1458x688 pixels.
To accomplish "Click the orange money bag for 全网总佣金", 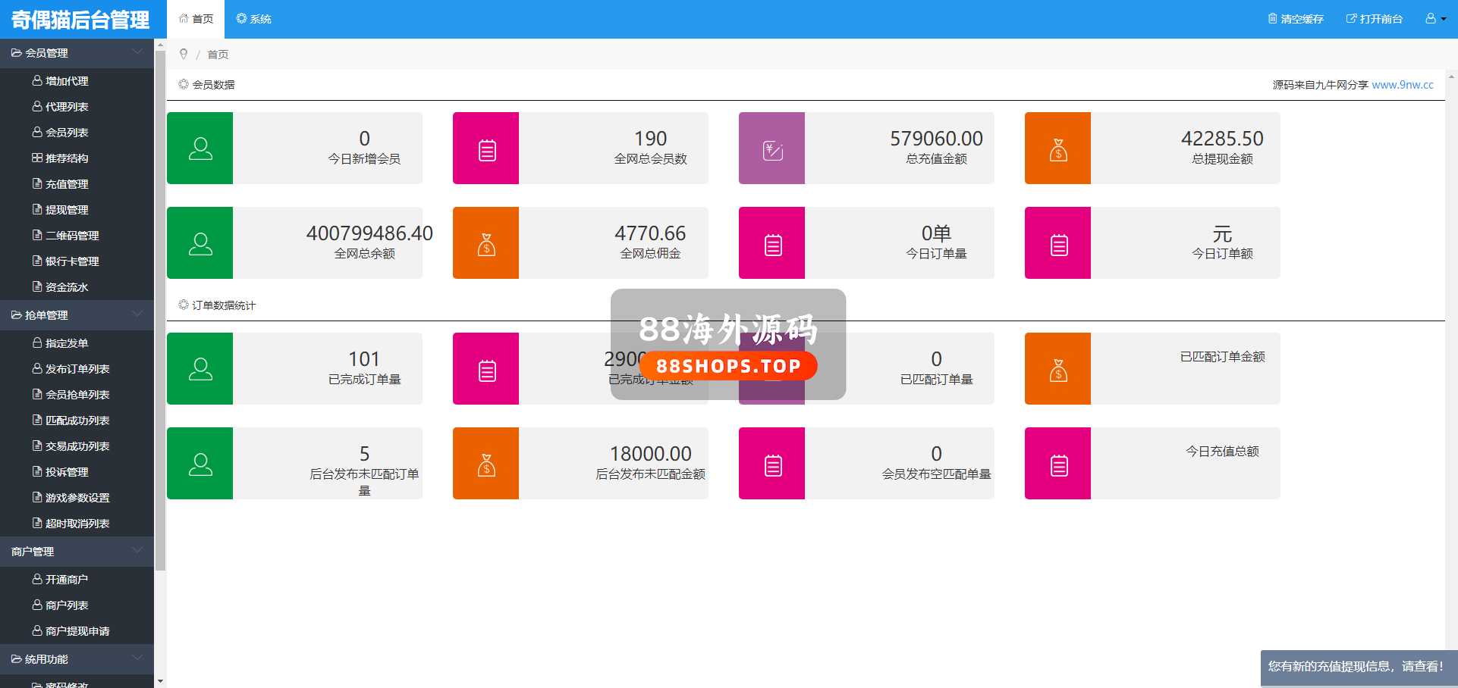I will (485, 243).
